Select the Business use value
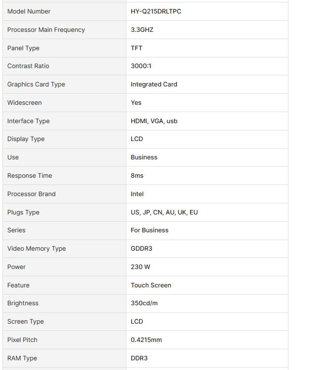The image size is (314, 370). pyautogui.click(x=144, y=157)
